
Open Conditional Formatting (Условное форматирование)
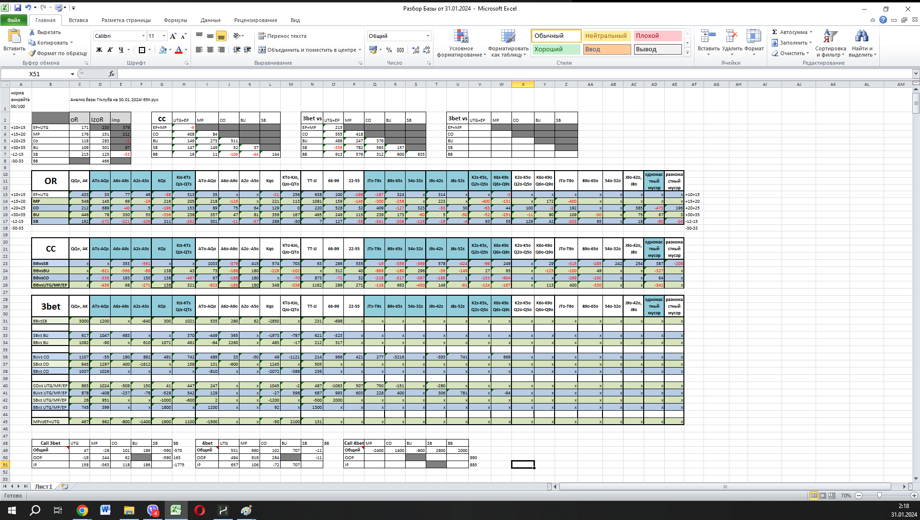tap(461, 43)
